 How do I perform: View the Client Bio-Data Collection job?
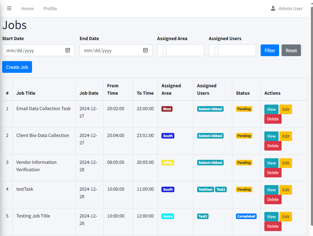tap(271, 136)
